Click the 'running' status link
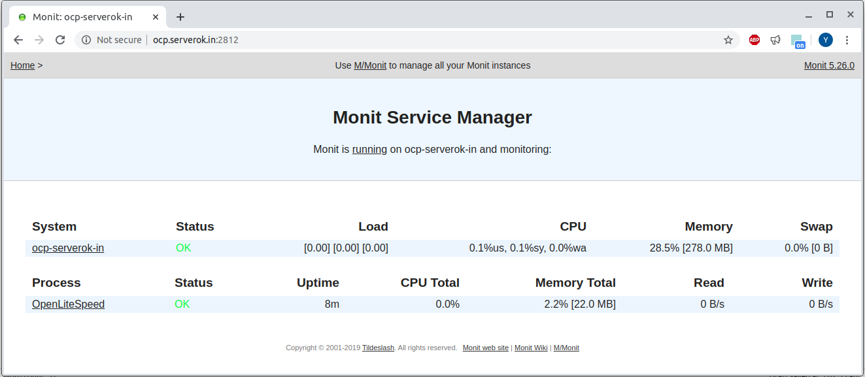865x377 pixels. (x=369, y=149)
